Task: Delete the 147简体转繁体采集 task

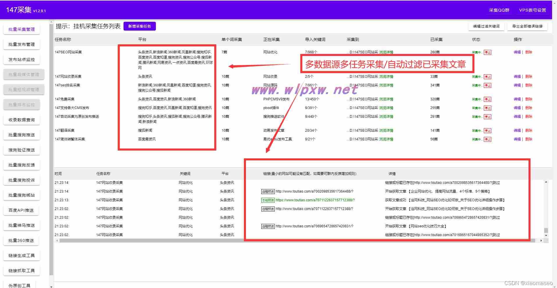Action: (529, 139)
